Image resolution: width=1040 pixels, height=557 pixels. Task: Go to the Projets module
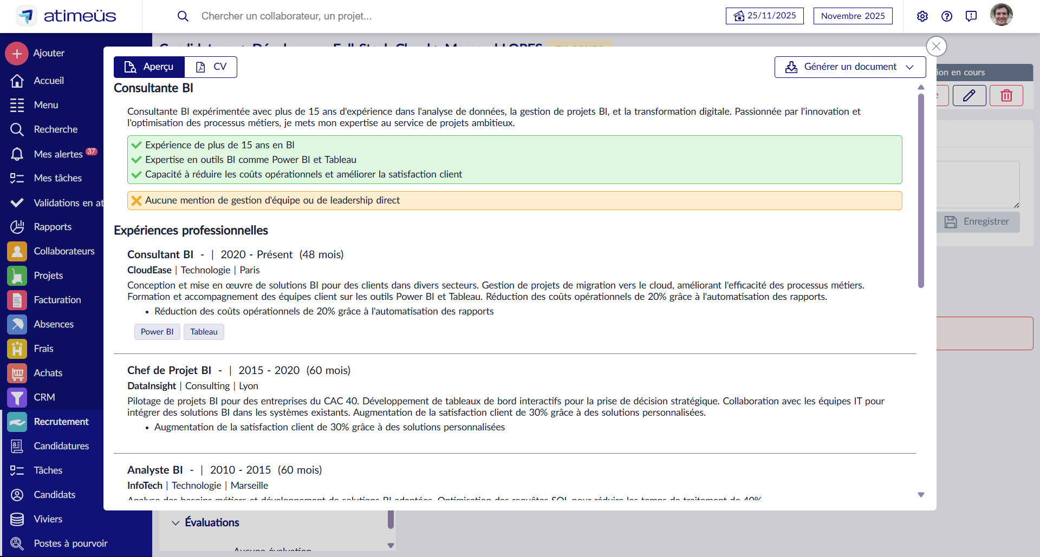[48, 275]
